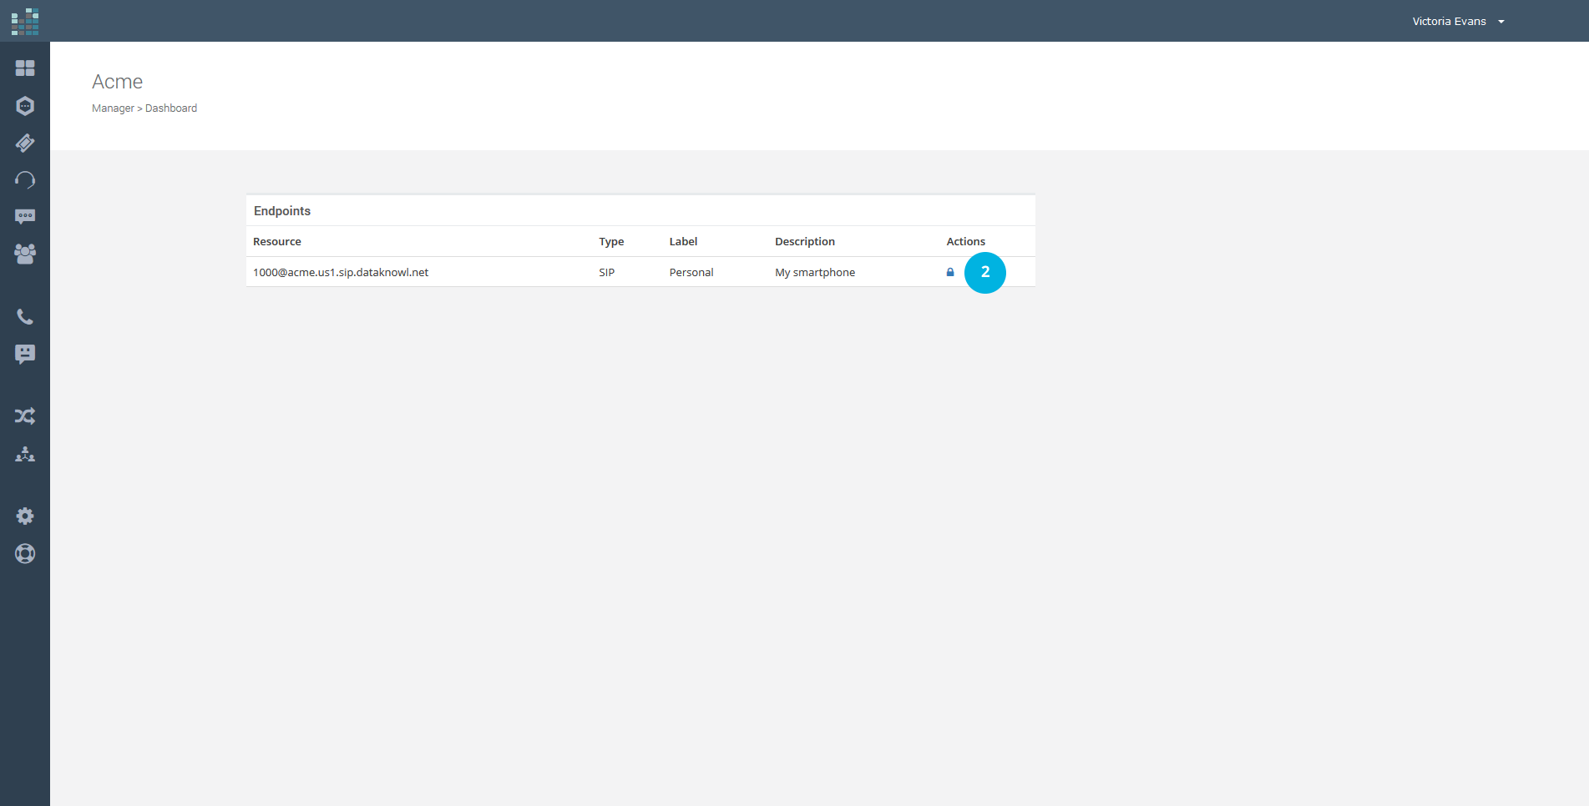Open the dashboard grid icon in sidebar
The height and width of the screenshot is (806, 1589).
click(25, 68)
